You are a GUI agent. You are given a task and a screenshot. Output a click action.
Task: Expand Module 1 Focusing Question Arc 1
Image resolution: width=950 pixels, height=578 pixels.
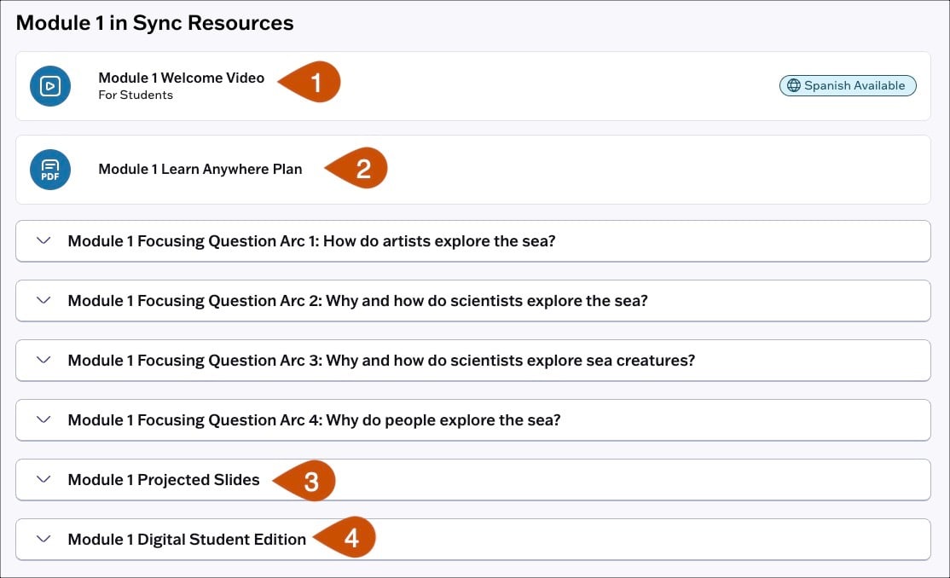click(43, 240)
